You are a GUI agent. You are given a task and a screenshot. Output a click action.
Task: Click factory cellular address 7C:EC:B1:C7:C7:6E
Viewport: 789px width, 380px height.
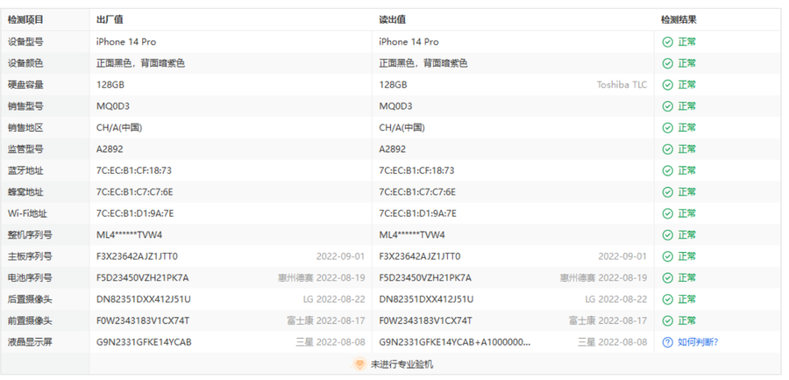click(135, 192)
